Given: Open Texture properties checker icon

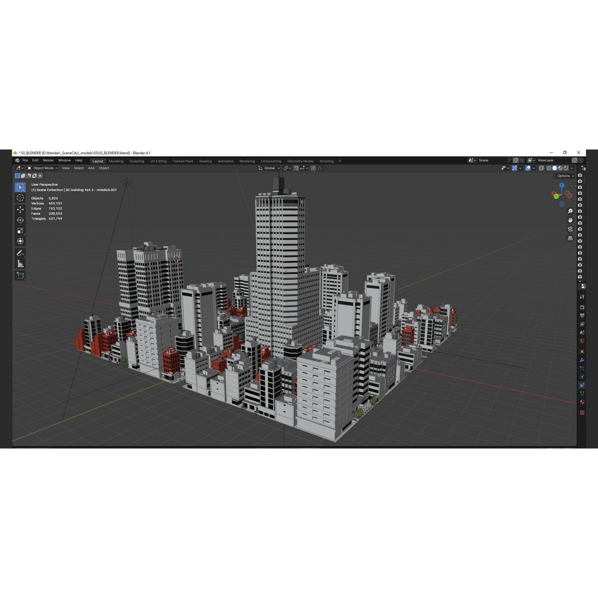Looking at the screenshot, I should tap(582, 413).
